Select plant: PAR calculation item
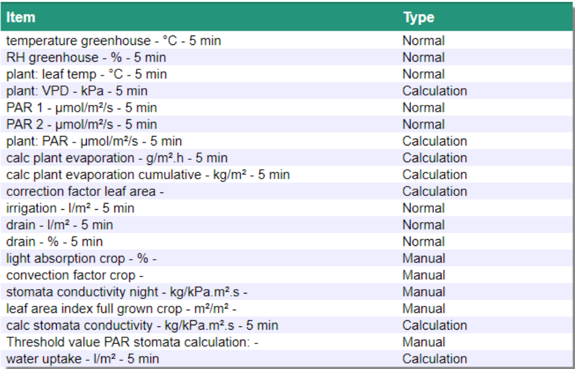This screenshot has width=575, height=369. click(x=94, y=142)
